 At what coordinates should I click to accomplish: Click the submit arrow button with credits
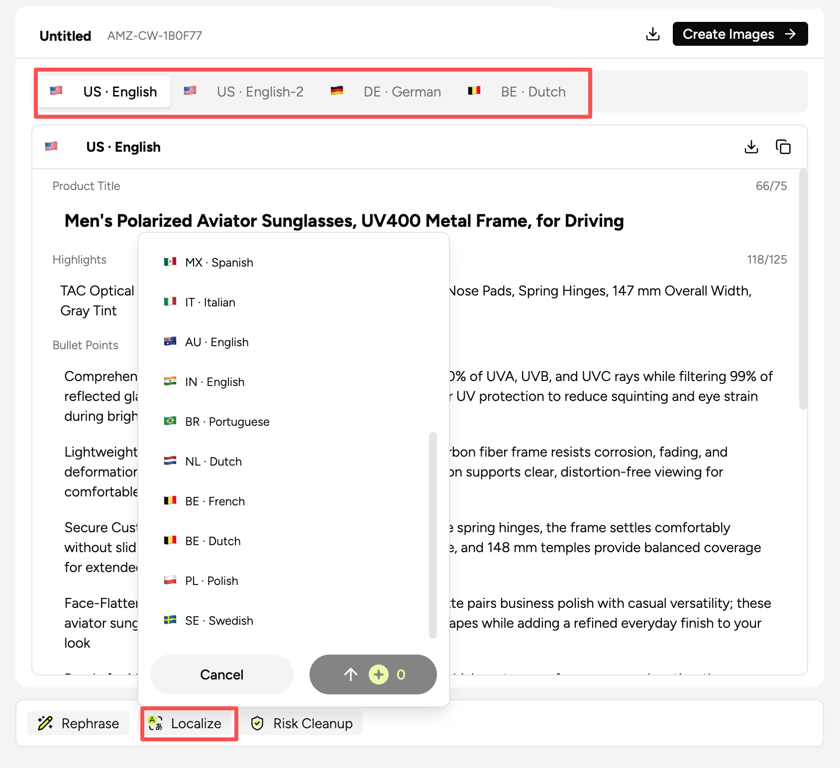coord(373,674)
